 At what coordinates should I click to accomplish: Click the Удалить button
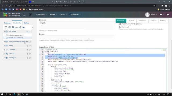131,21
